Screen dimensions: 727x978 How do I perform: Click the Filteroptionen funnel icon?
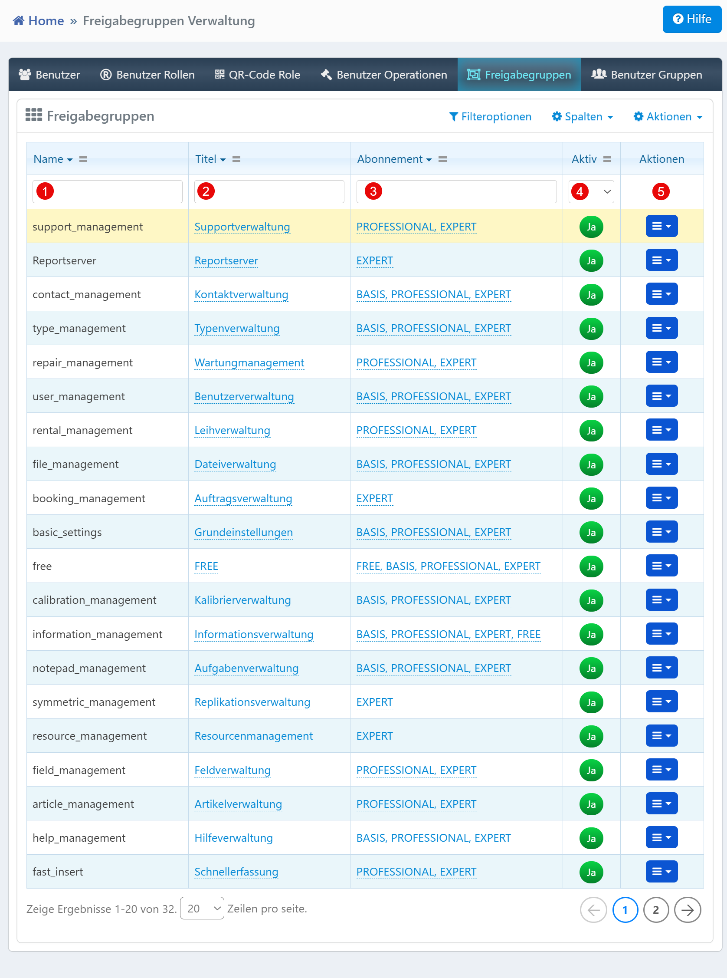(453, 117)
